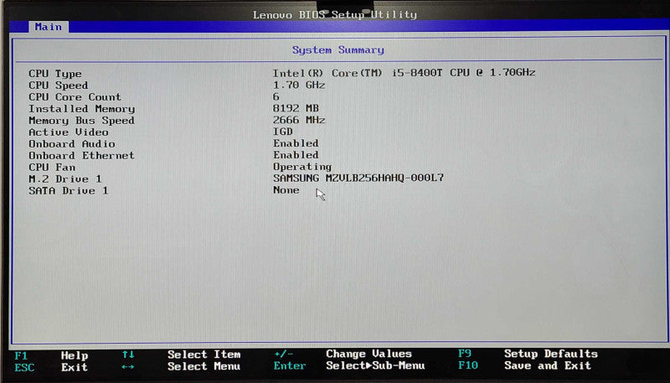Click the up-down arrows key icon
Screen dimensions: 670x383
tap(128, 355)
